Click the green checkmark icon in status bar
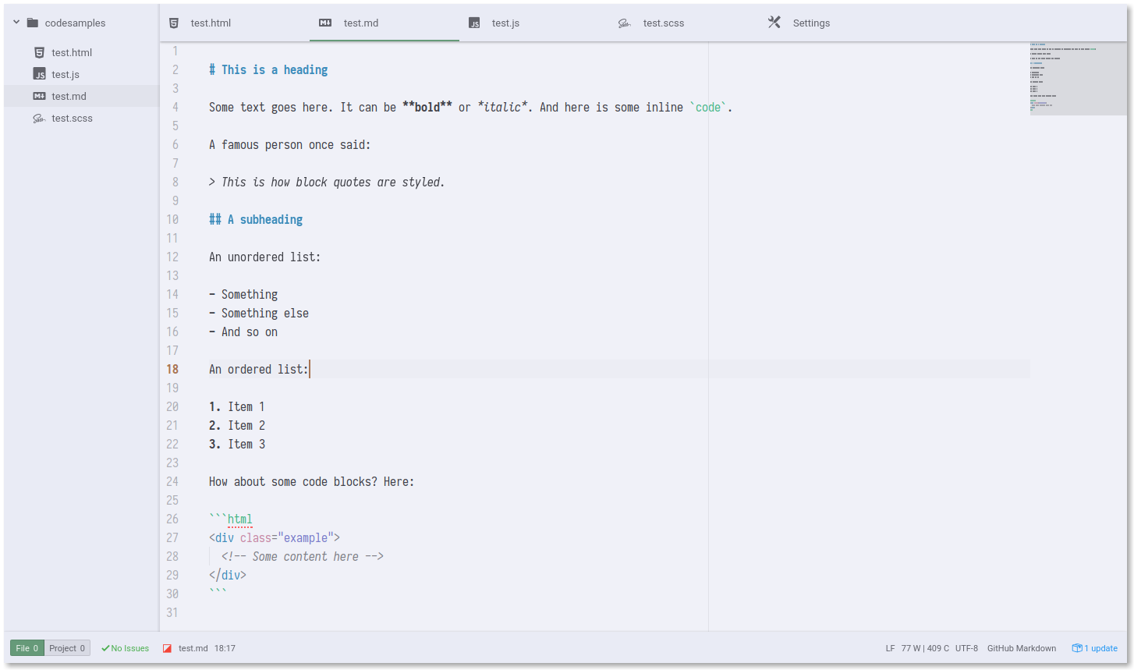 105,648
